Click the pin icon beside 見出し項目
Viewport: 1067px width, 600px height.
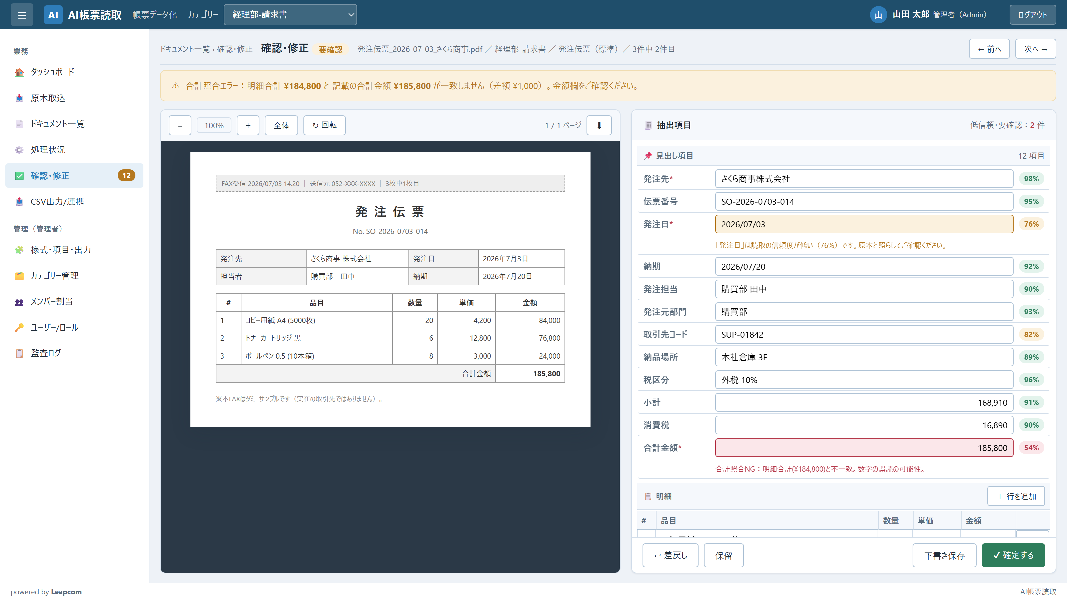pyautogui.click(x=648, y=156)
